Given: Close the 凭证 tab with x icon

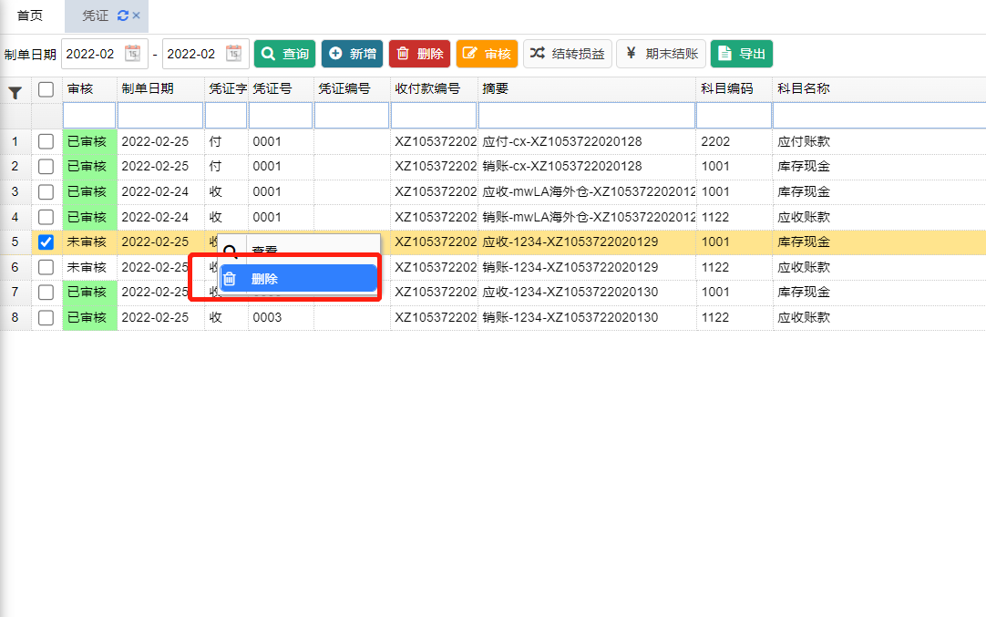Looking at the screenshot, I should pos(137,15).
